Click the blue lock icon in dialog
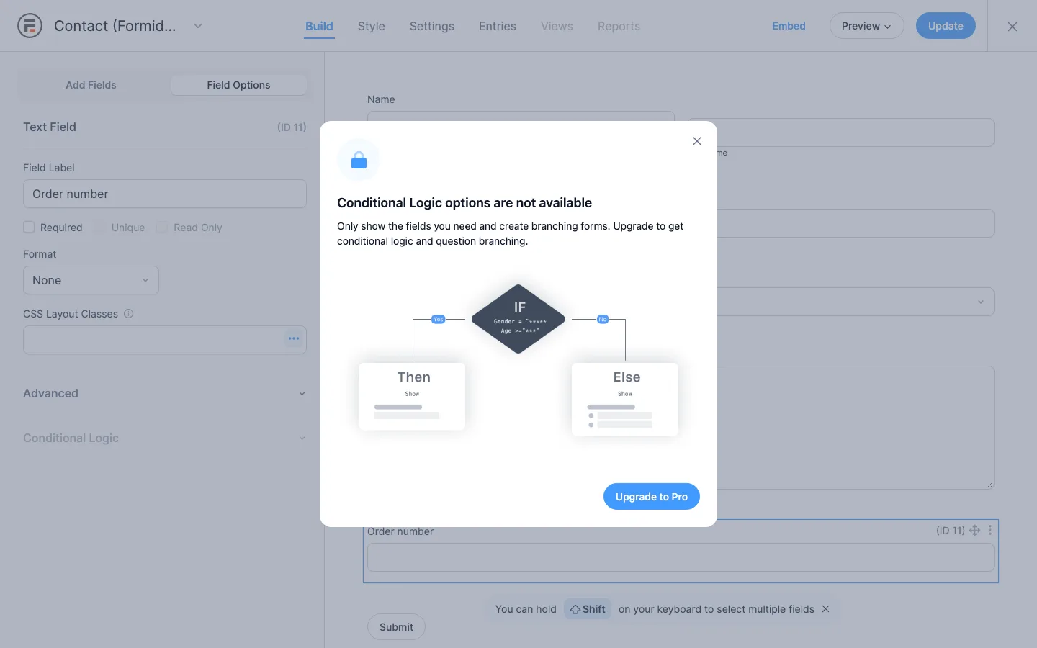 click(x=359, y=160)
